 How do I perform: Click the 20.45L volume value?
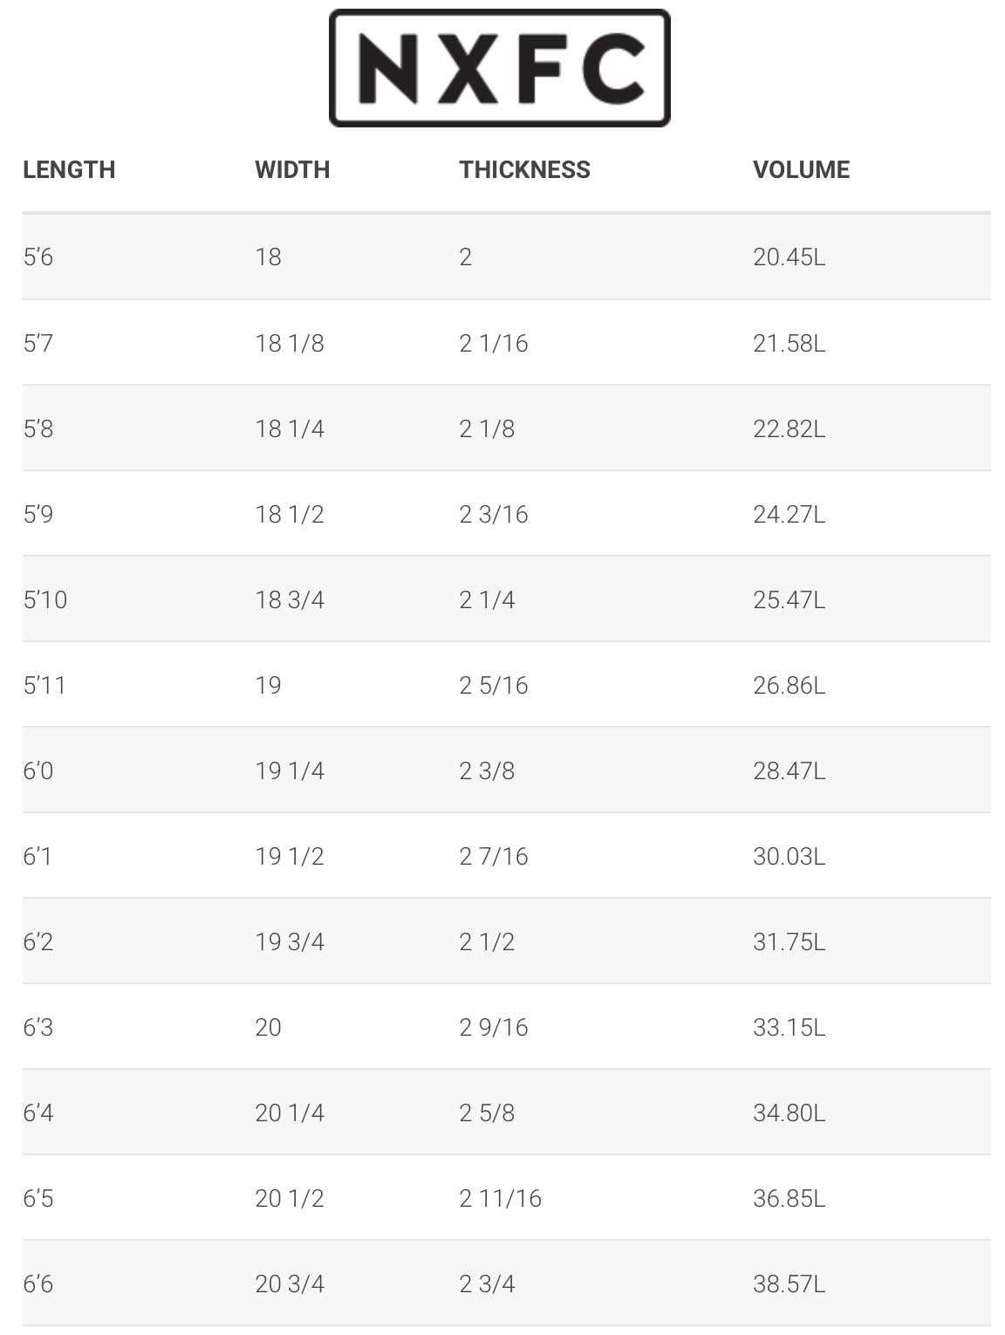pyautogui.click(x=789, y=257)
